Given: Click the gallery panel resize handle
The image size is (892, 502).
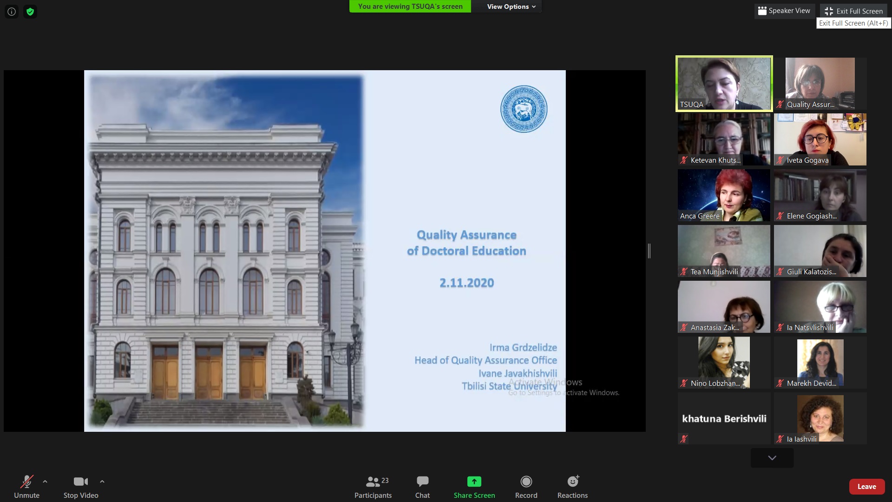Looking at the screenshot, I should [x=649, y=251].
